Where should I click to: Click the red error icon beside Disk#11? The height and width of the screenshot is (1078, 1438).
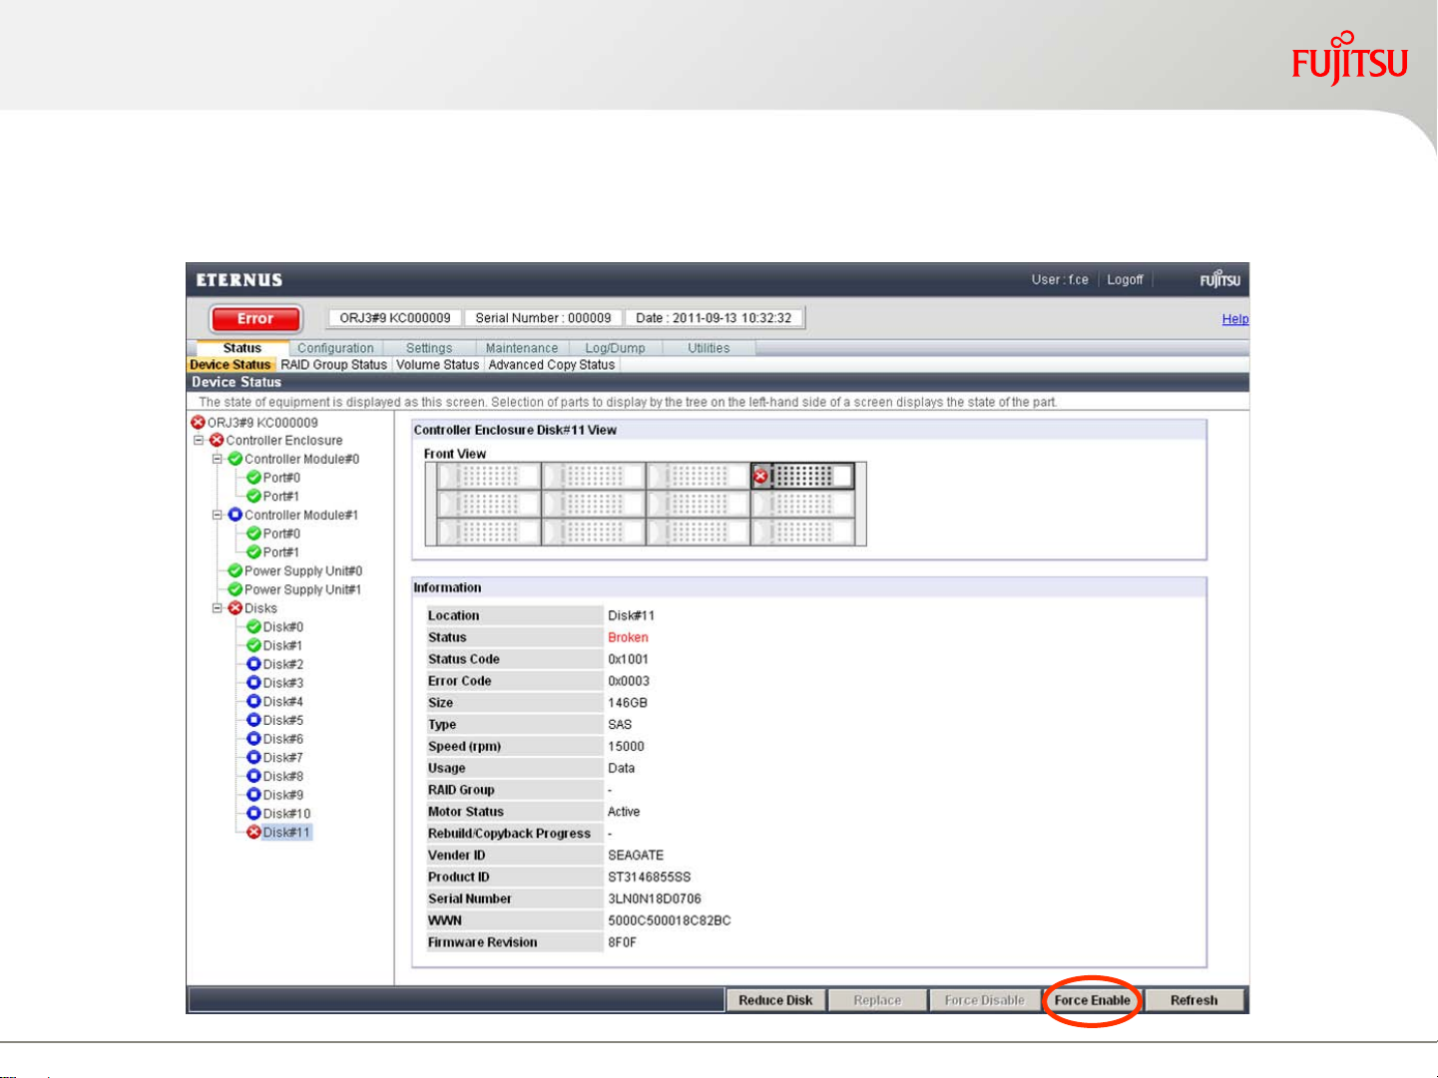click(x=253, y=832)
